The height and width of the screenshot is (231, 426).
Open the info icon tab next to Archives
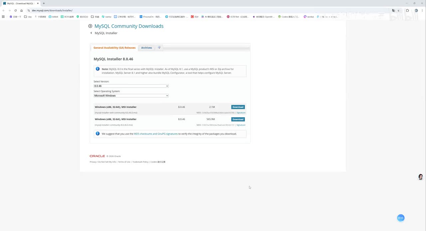tap(159, 48)
